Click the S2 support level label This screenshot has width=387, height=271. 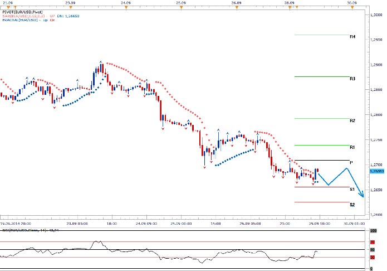coord(352,205)
